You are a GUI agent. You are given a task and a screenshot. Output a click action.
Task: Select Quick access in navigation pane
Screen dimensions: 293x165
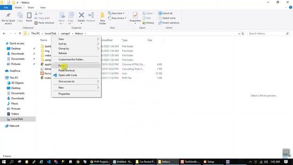pyautogui.click(x=17, y=44)
